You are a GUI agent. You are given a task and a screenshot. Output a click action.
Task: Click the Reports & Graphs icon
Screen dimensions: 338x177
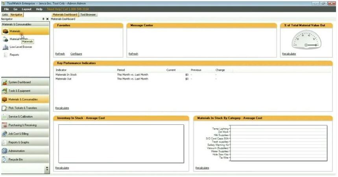pyautogui.click(x=5, y=142)
